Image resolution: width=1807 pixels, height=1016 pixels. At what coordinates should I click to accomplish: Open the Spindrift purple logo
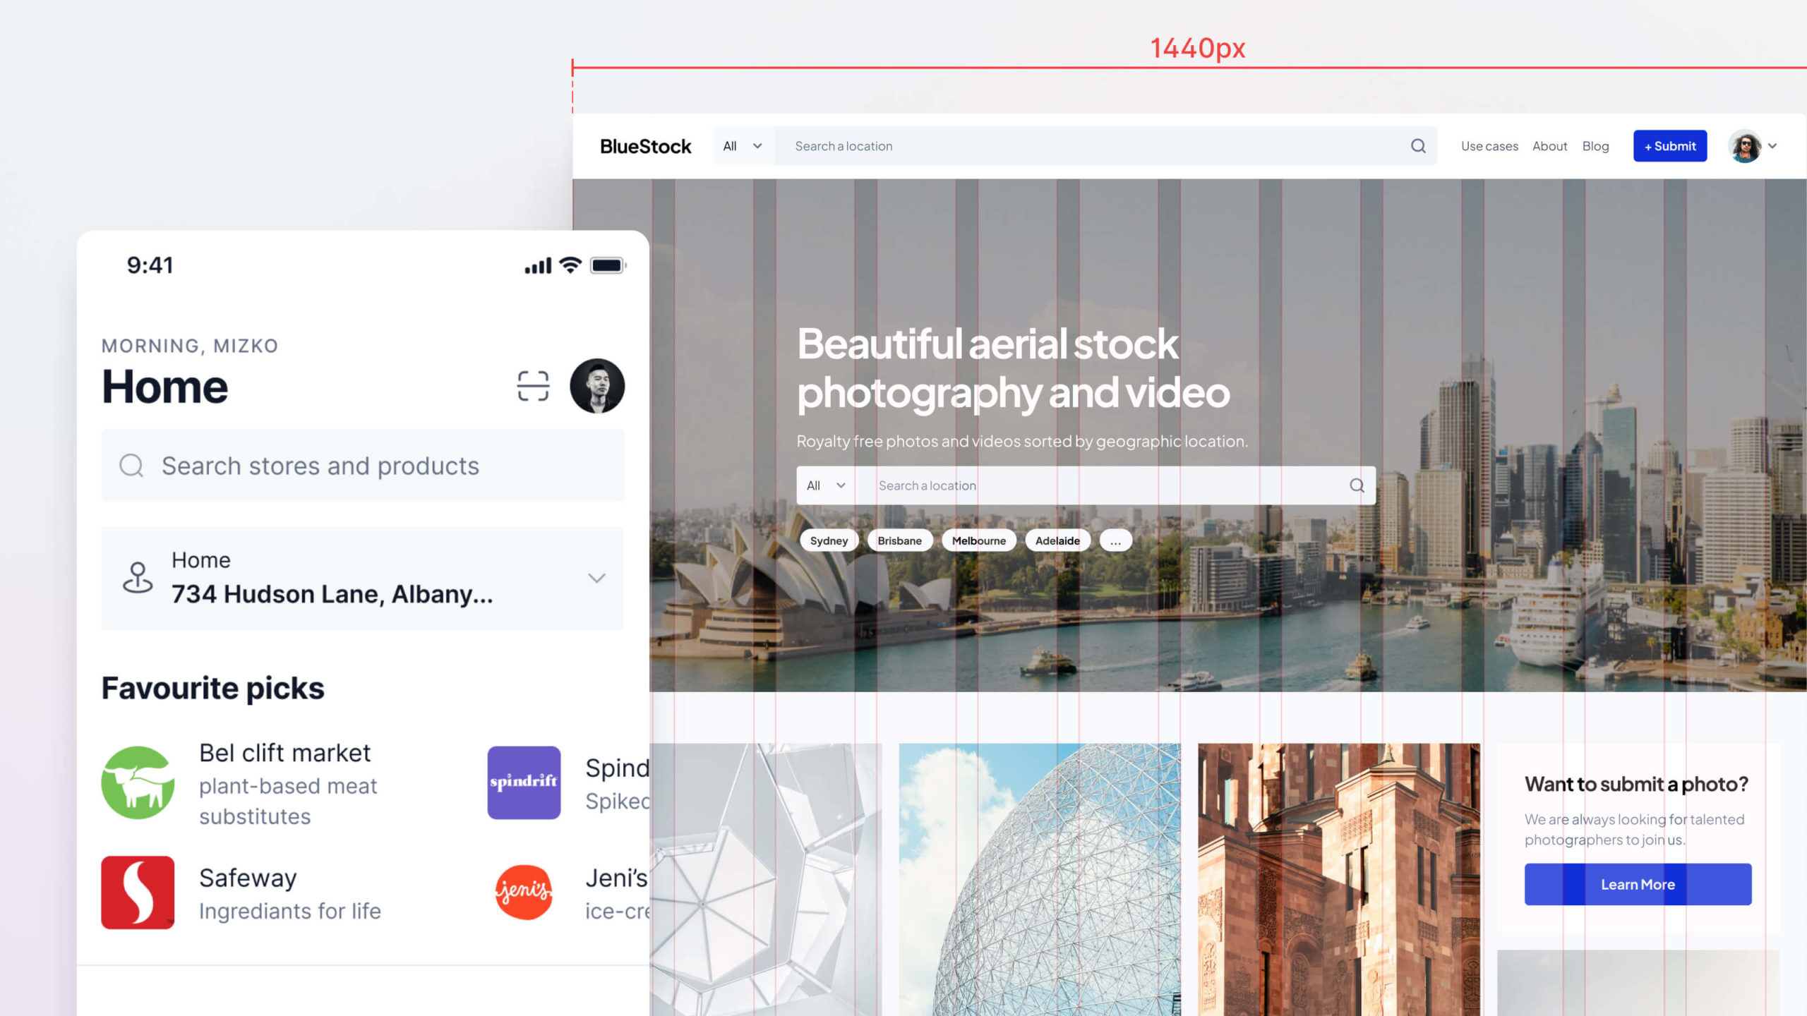524,782
